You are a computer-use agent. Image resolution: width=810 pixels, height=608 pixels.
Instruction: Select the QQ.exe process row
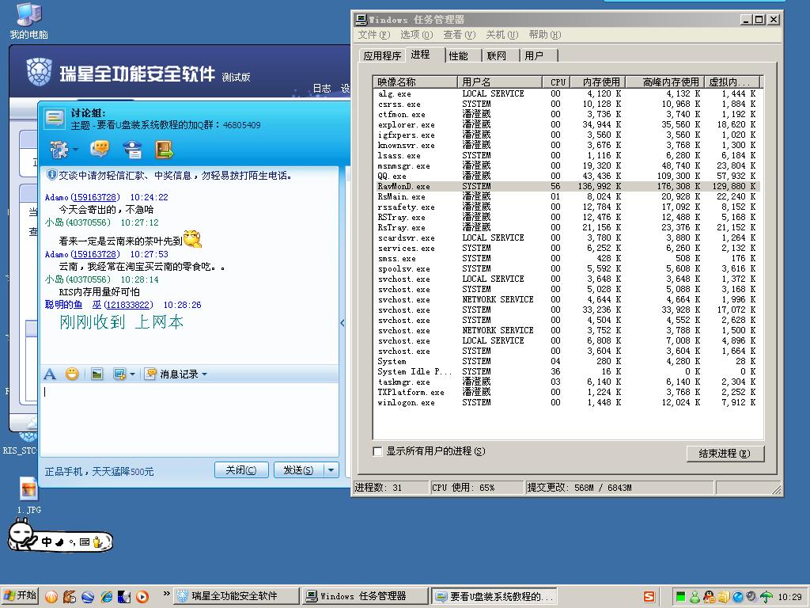click(x=566, y=176)
